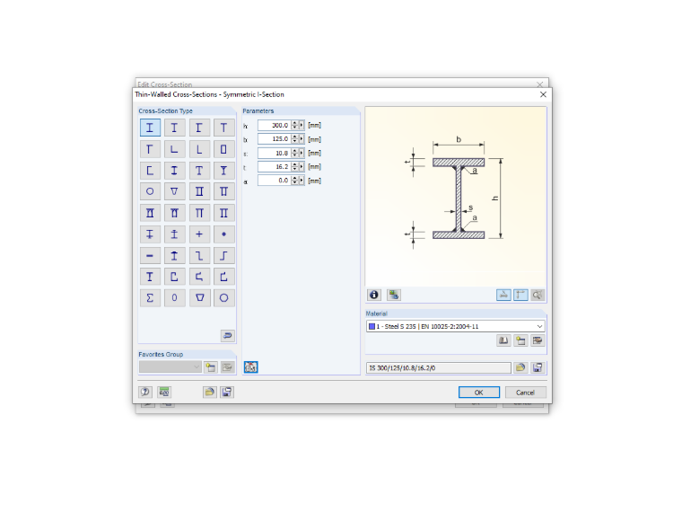Click the name field IS 300/125/10.8/16.2/0
The image size is (682, 512).
(439, 368)
